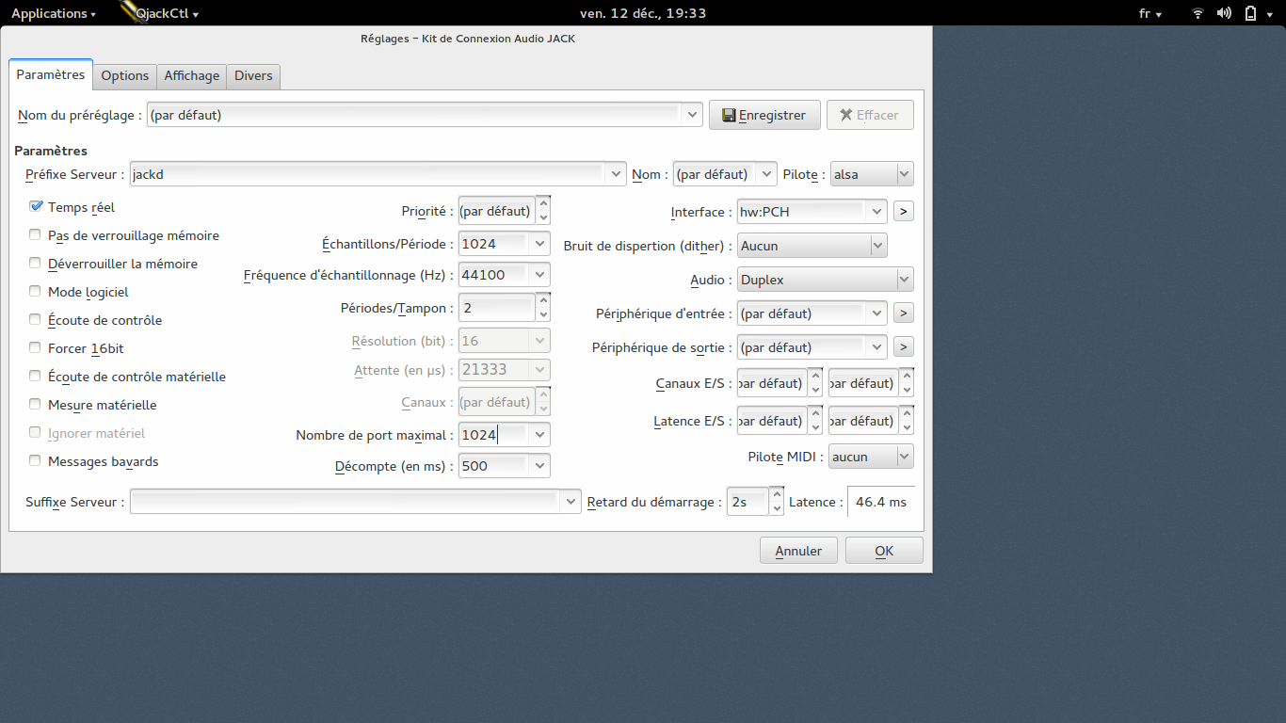
Task: Open the Pilote alsa dropdown
Action: point(872,174)
